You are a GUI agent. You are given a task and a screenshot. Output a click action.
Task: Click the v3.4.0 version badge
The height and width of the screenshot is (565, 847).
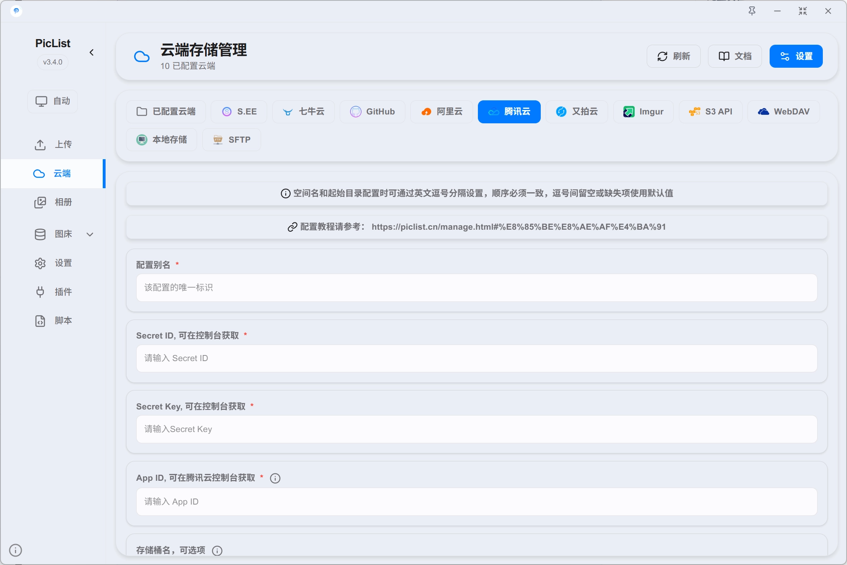click(53, 62)
